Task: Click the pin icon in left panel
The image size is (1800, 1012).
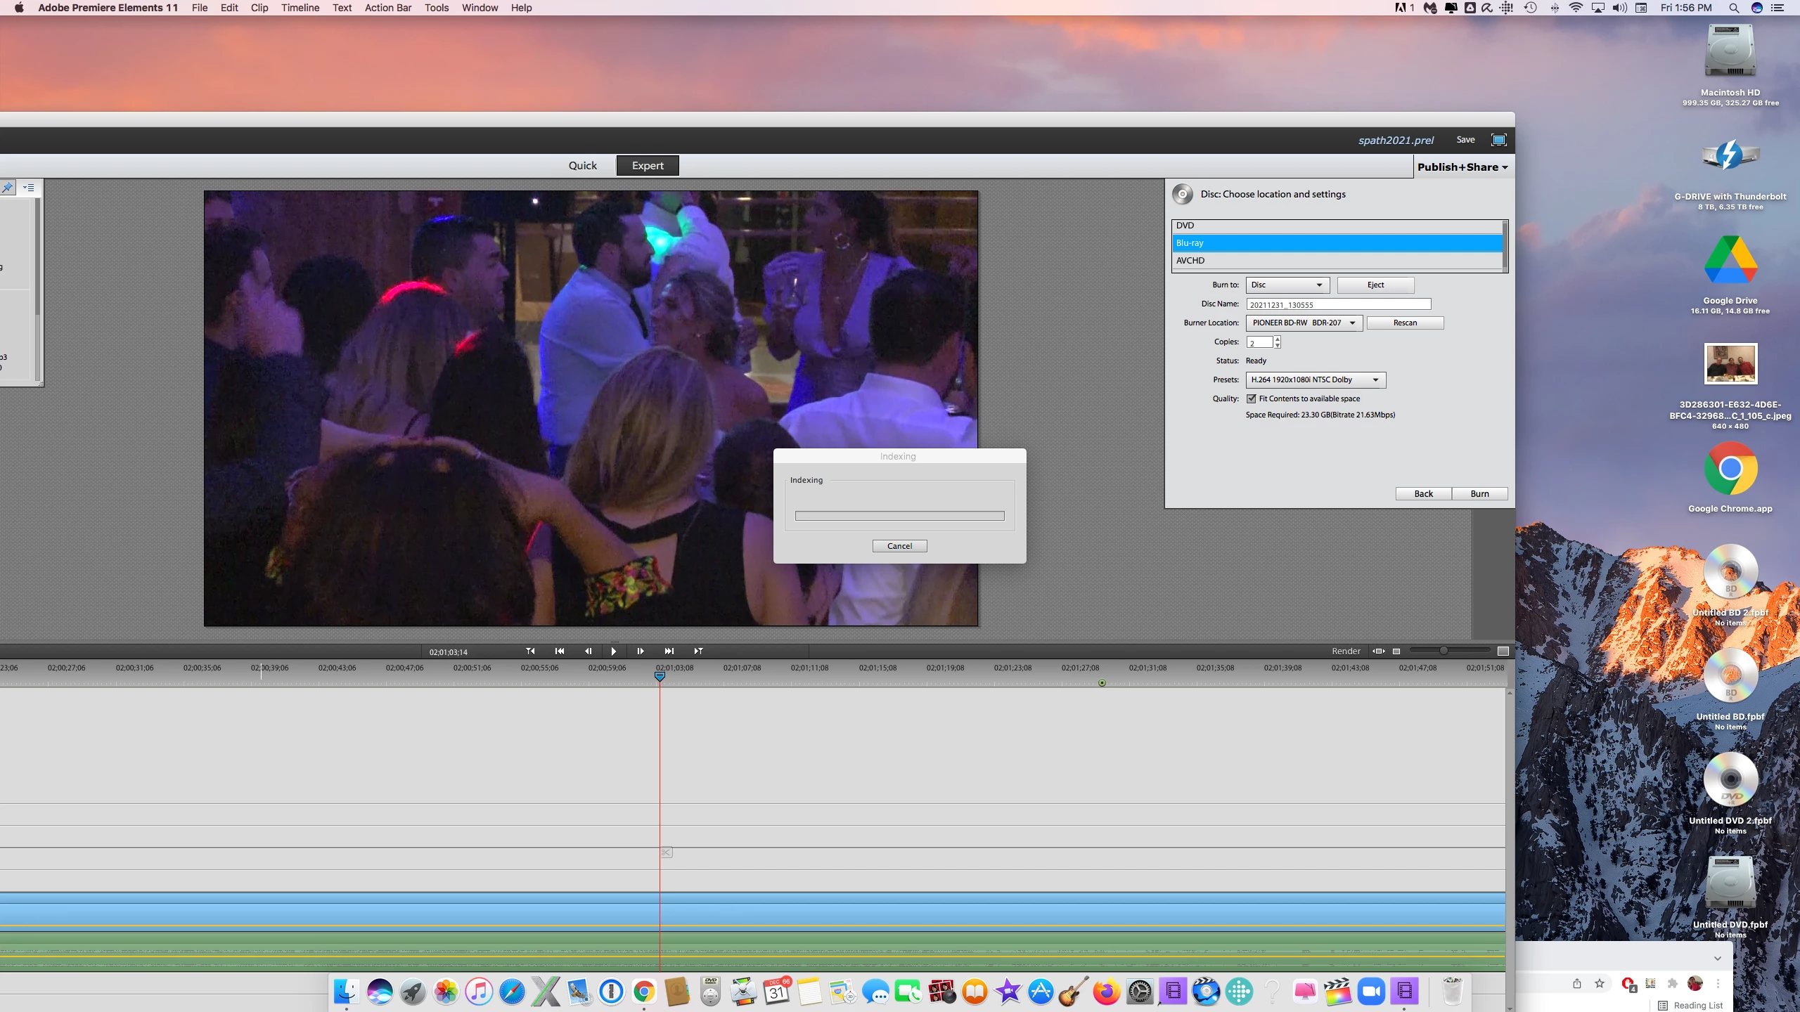Action: pyautogui.click(x=8, y=188)
